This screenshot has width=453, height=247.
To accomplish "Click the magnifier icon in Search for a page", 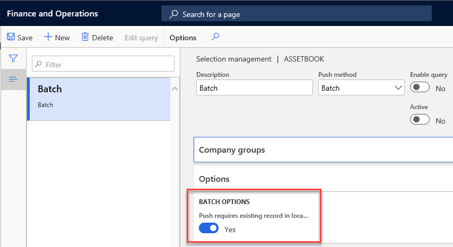I will [x=173, y=14].
